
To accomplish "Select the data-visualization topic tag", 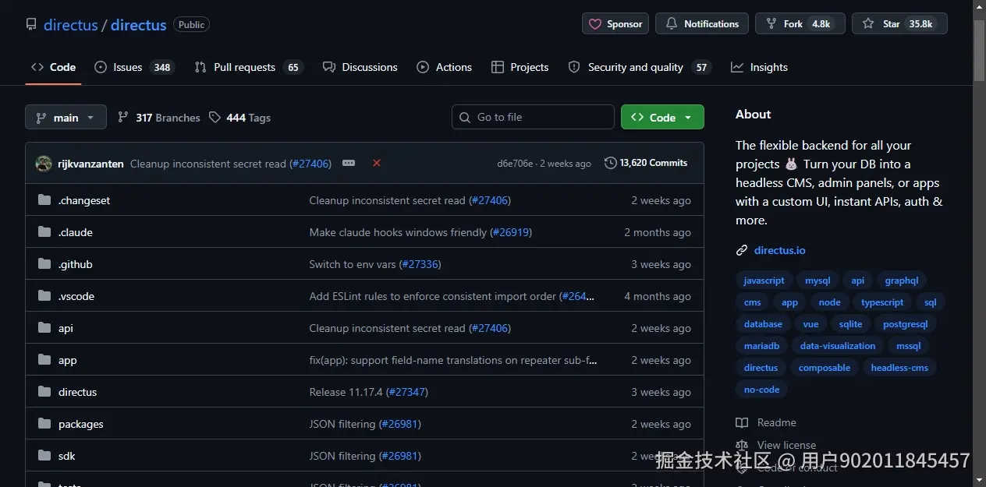I will click(838, 346).
